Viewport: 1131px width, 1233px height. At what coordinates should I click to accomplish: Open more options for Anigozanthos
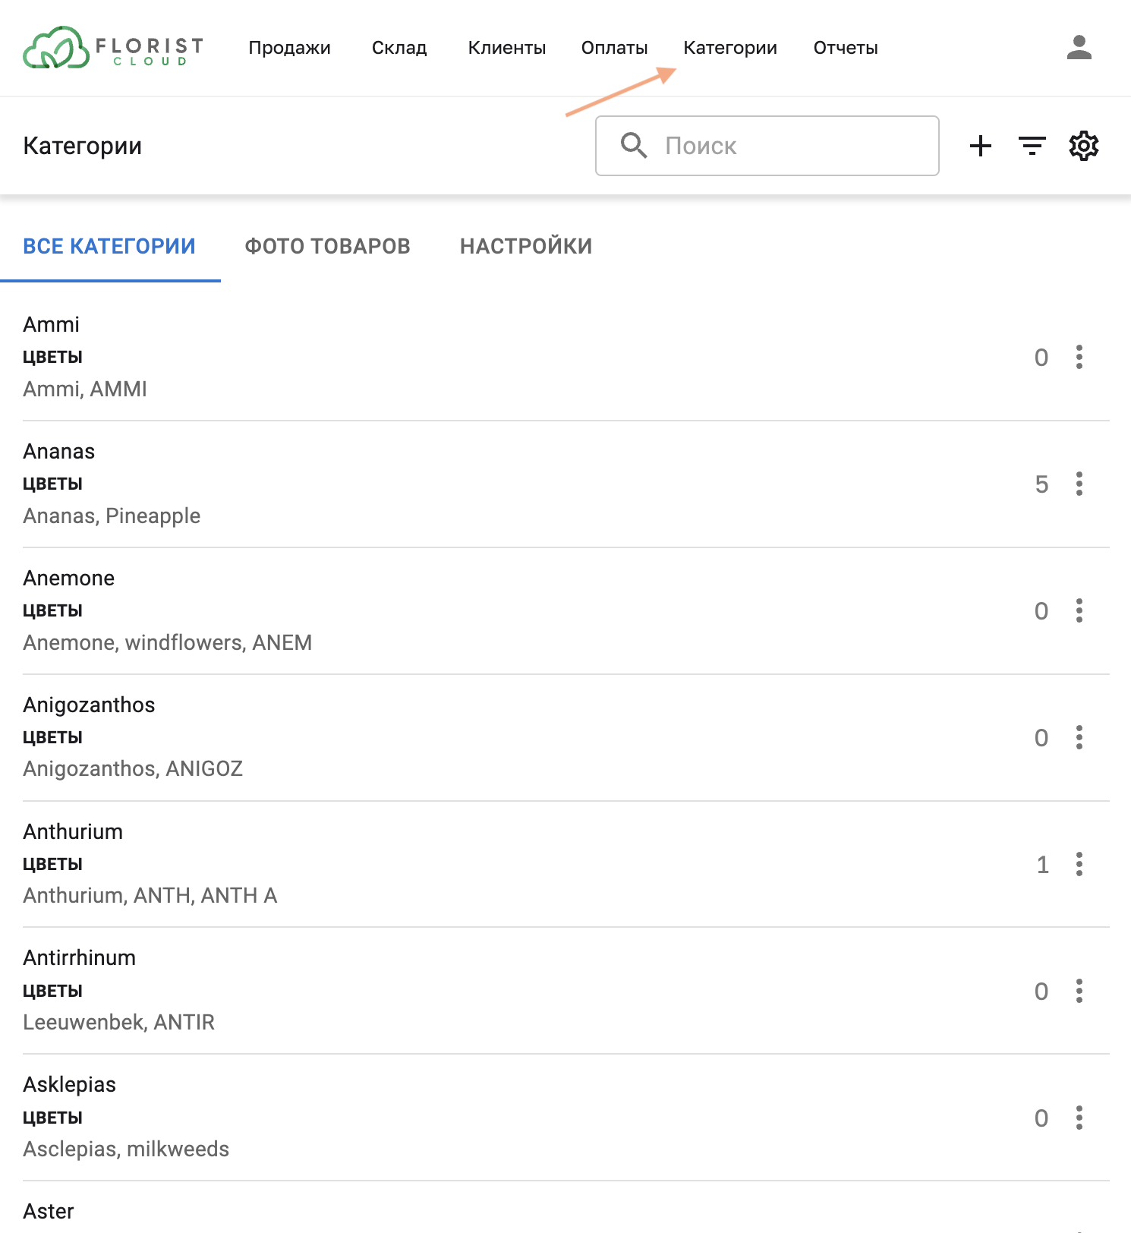[x=1079, y=737]
